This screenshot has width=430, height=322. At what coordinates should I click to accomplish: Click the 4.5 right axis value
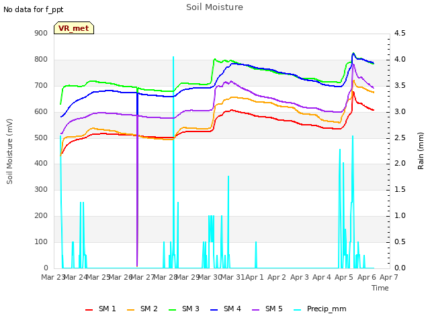(400, 34)
